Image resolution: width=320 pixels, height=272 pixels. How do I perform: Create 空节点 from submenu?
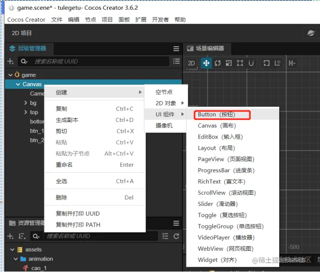coord(166,92)
